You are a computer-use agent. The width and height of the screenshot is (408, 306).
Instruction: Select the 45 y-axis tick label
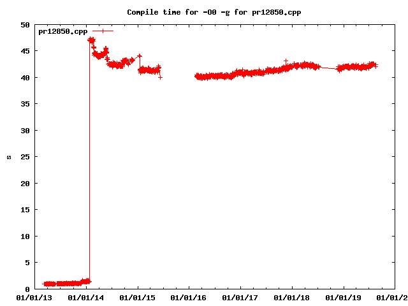pos(25,52)
